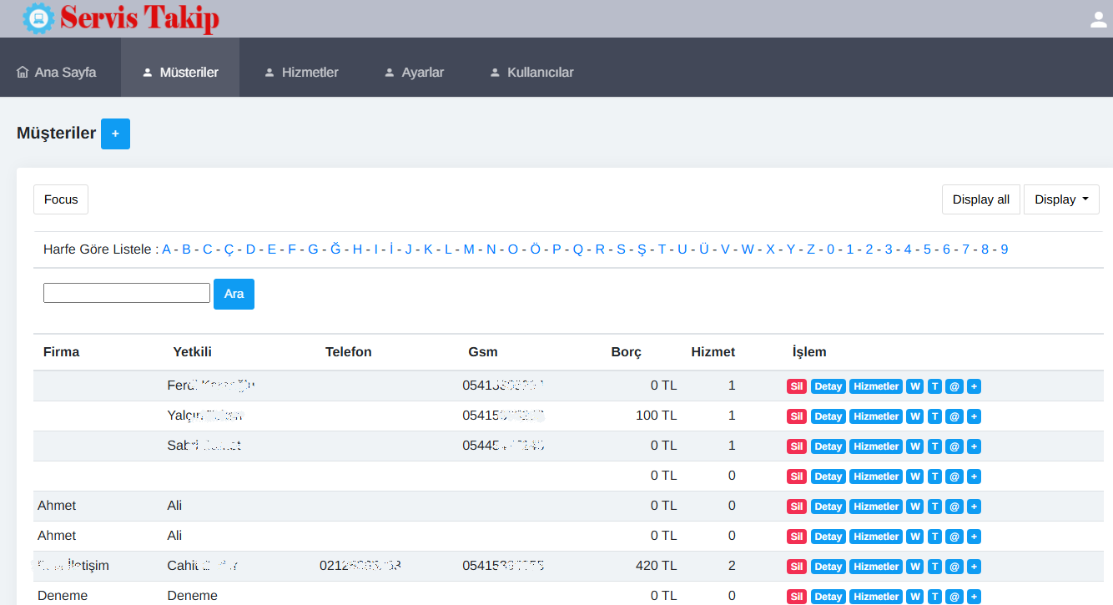Image resolution: width=1113 pixels, height=605 pixels.
Task: Click plus icon in the Deneme row
Action: point(974,597)
